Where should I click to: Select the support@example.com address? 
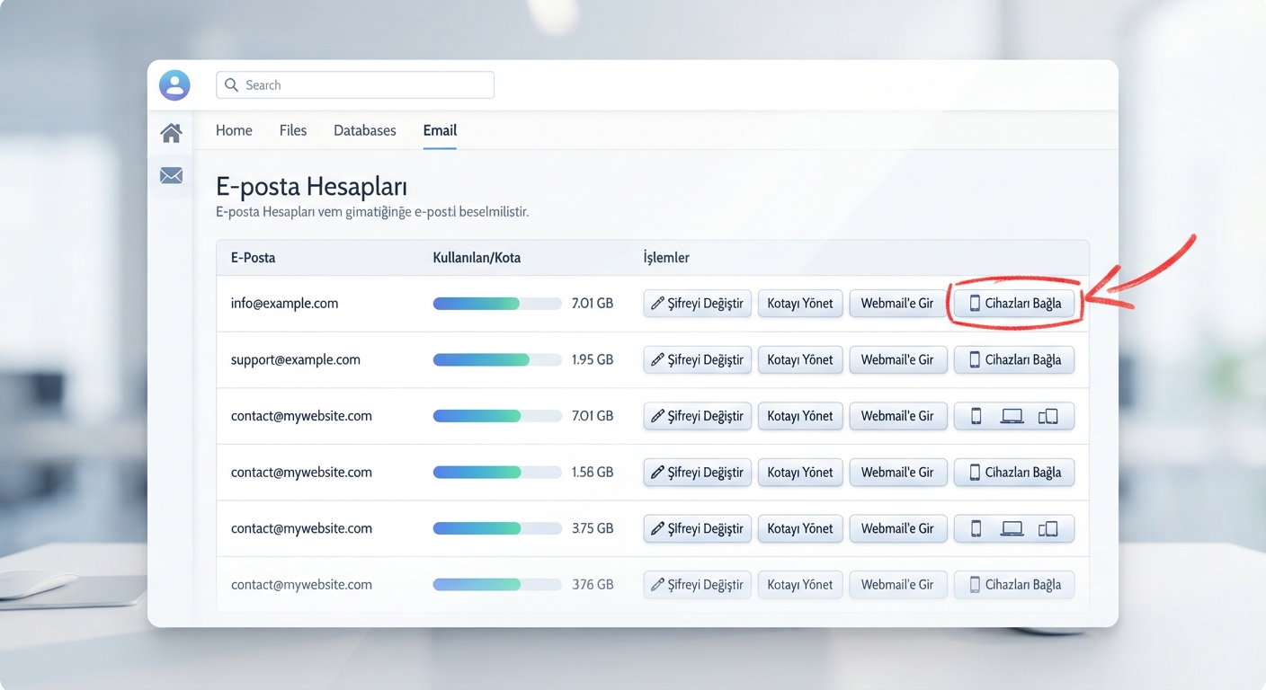point(295,359)
